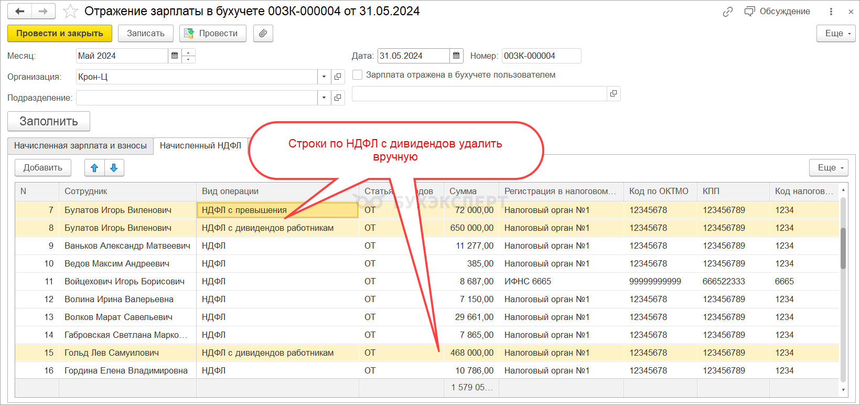
Task: Open calendar picker for Месяц field
Action: [175, 56]
